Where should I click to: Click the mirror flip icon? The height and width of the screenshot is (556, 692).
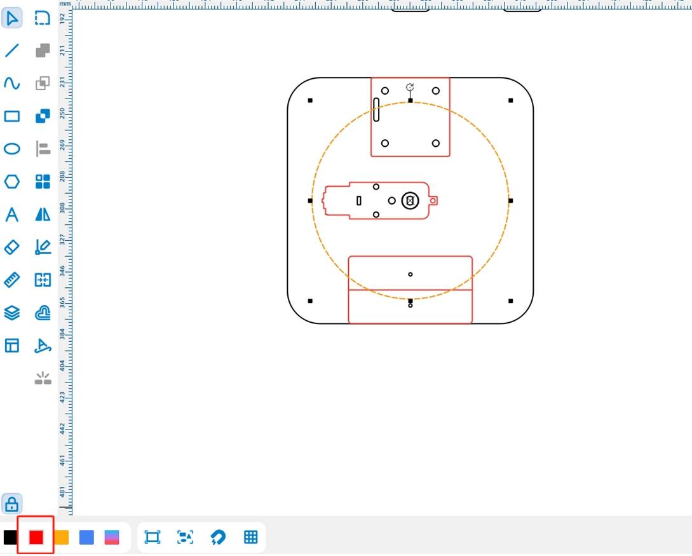point(43,215)
